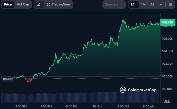Expand more time range options chevron
This screenshot has width=177, height=109.
[161, 4]
